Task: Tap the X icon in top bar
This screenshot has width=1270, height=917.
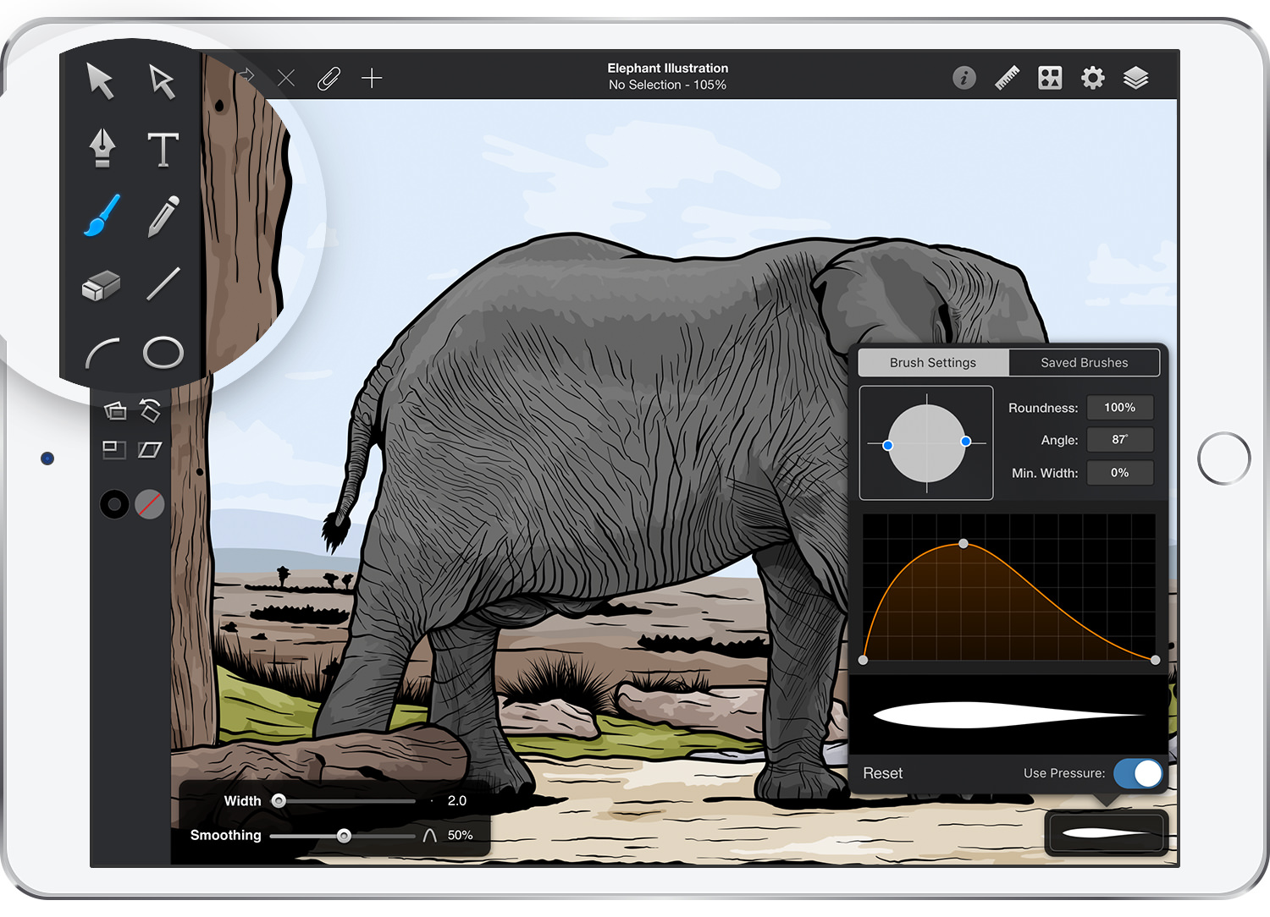Action: [286, 79]
